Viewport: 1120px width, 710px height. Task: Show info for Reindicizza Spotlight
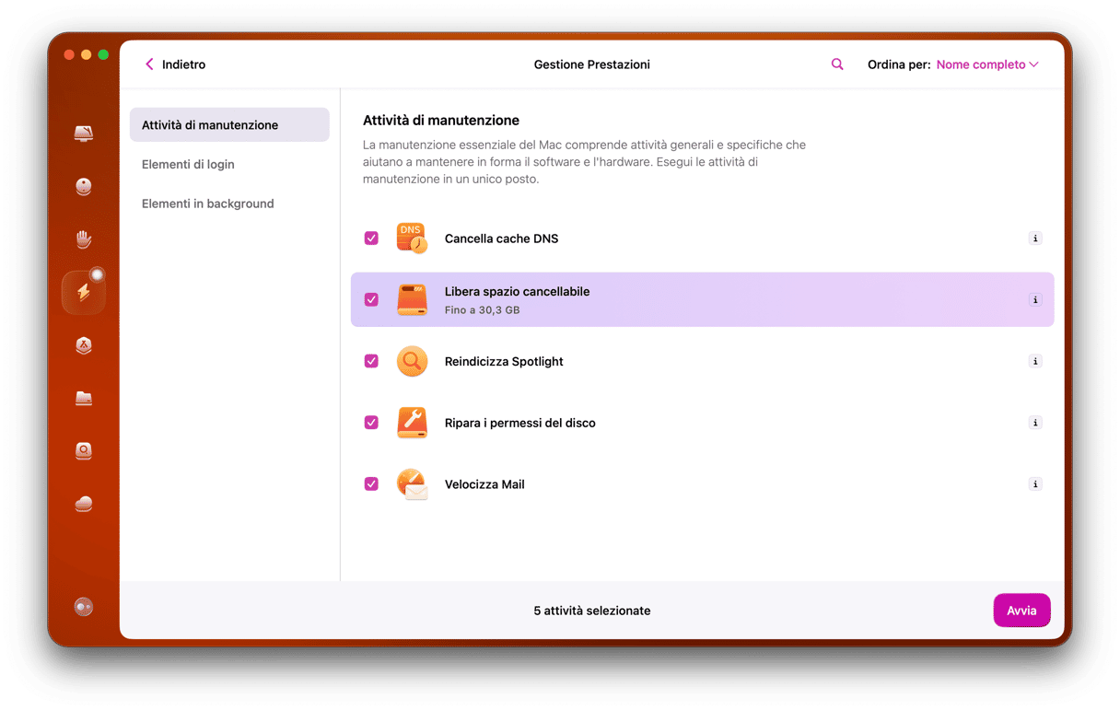tap(1035, 361)
